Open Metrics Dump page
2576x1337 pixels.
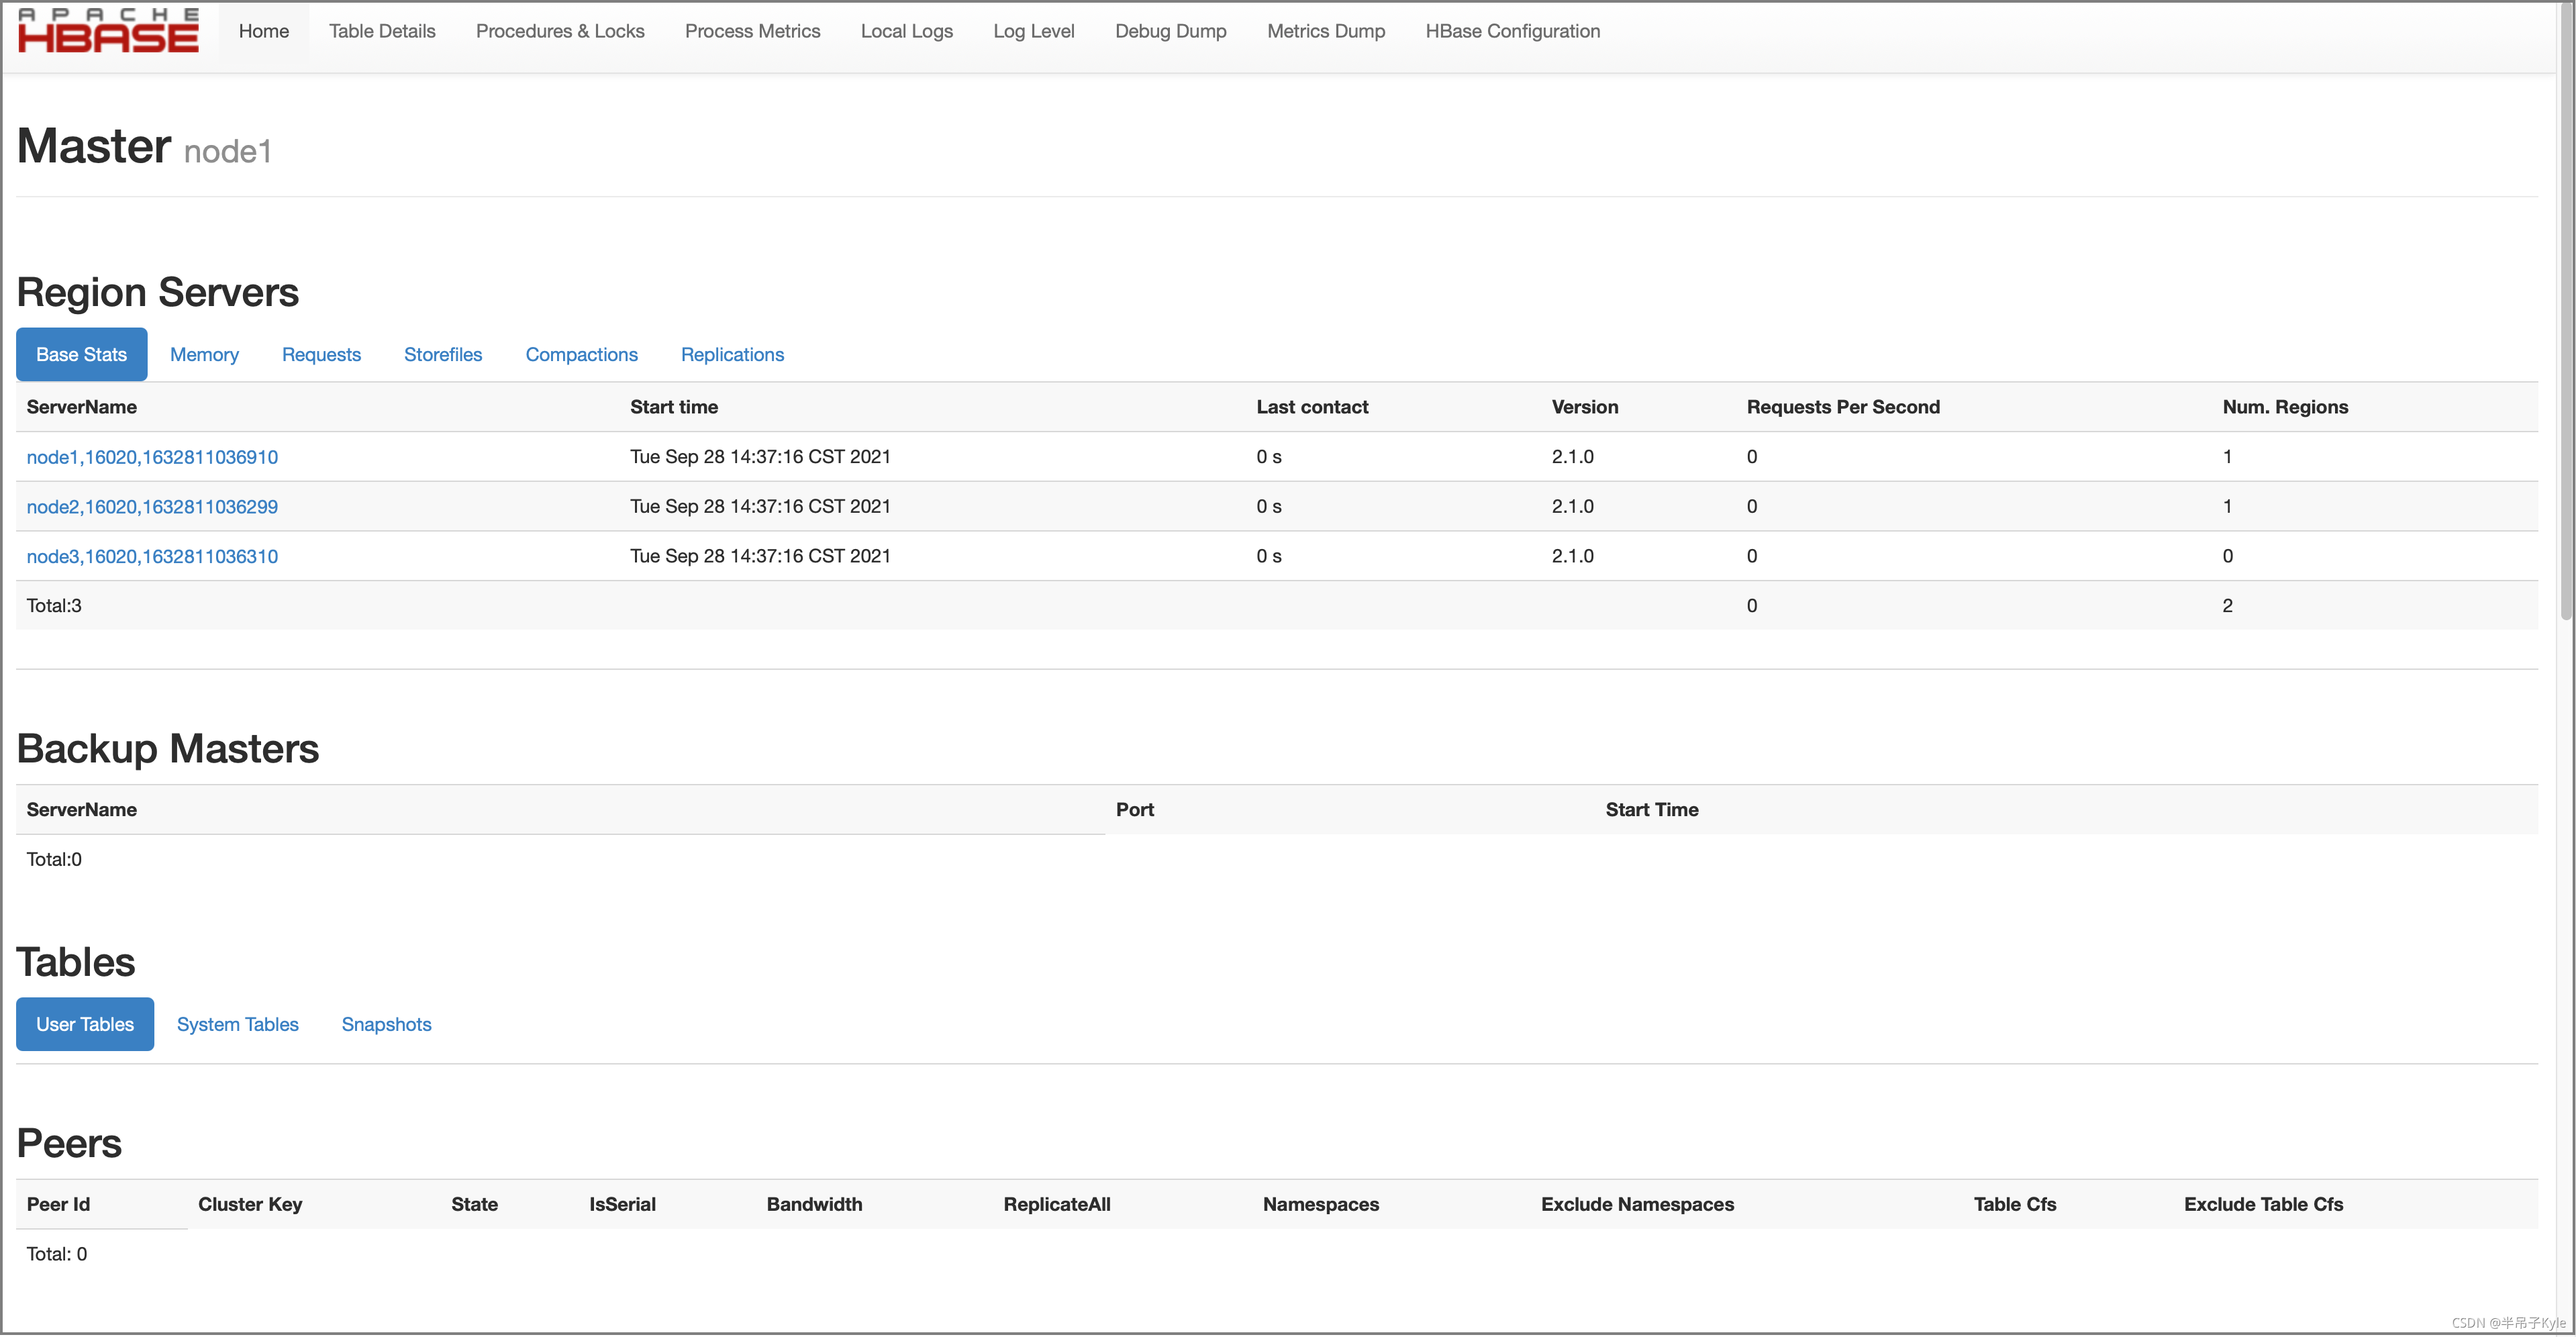coord(1325,31)
